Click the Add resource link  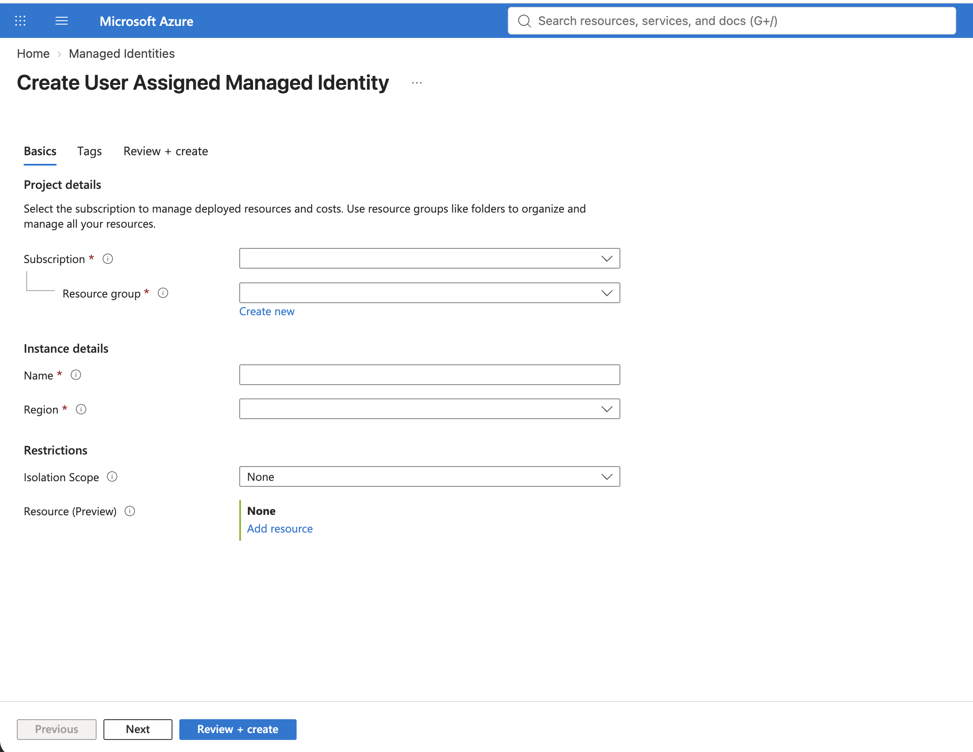click(x=280, y=529)
